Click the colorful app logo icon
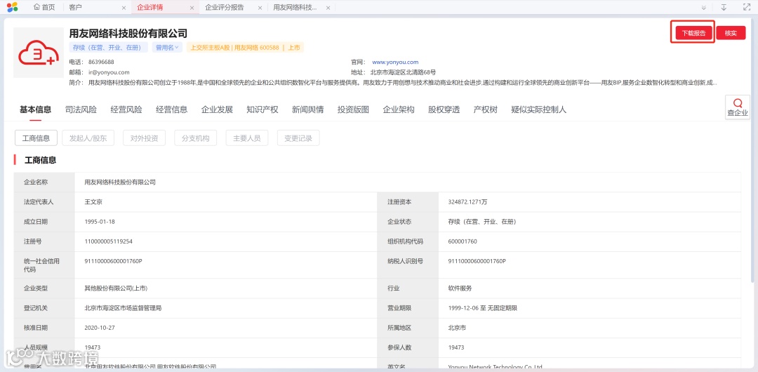This screenshot has height=372, width=758. pos(12,7)
